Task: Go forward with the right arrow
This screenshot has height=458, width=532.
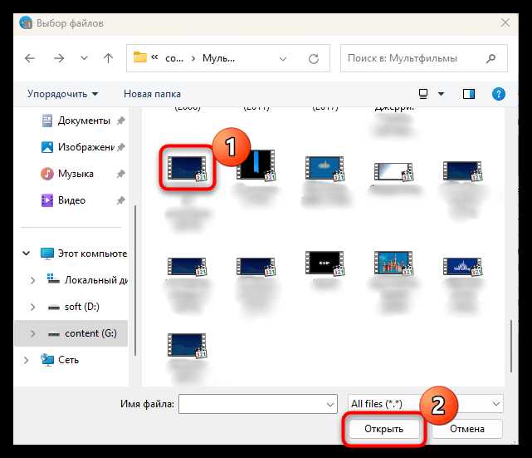Action: (x=59, y=58)
